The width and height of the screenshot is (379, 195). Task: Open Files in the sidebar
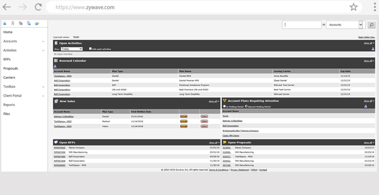[7, 114]
